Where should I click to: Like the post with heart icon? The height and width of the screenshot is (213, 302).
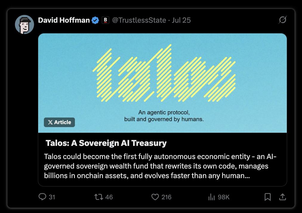[x=155, y=197]
